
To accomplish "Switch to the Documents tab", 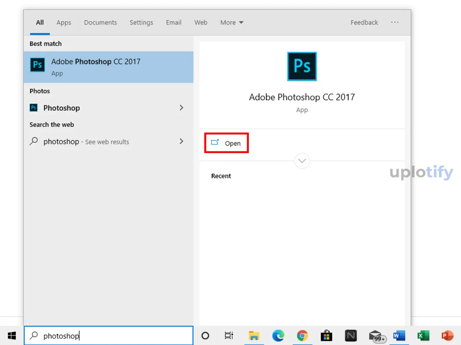I will tap(100, 22).
